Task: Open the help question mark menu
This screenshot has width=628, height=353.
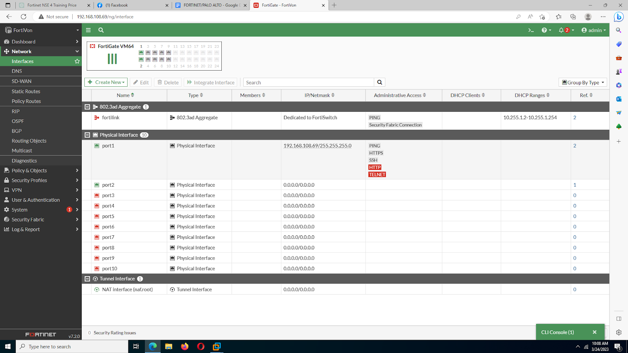Action: [546, 30]
